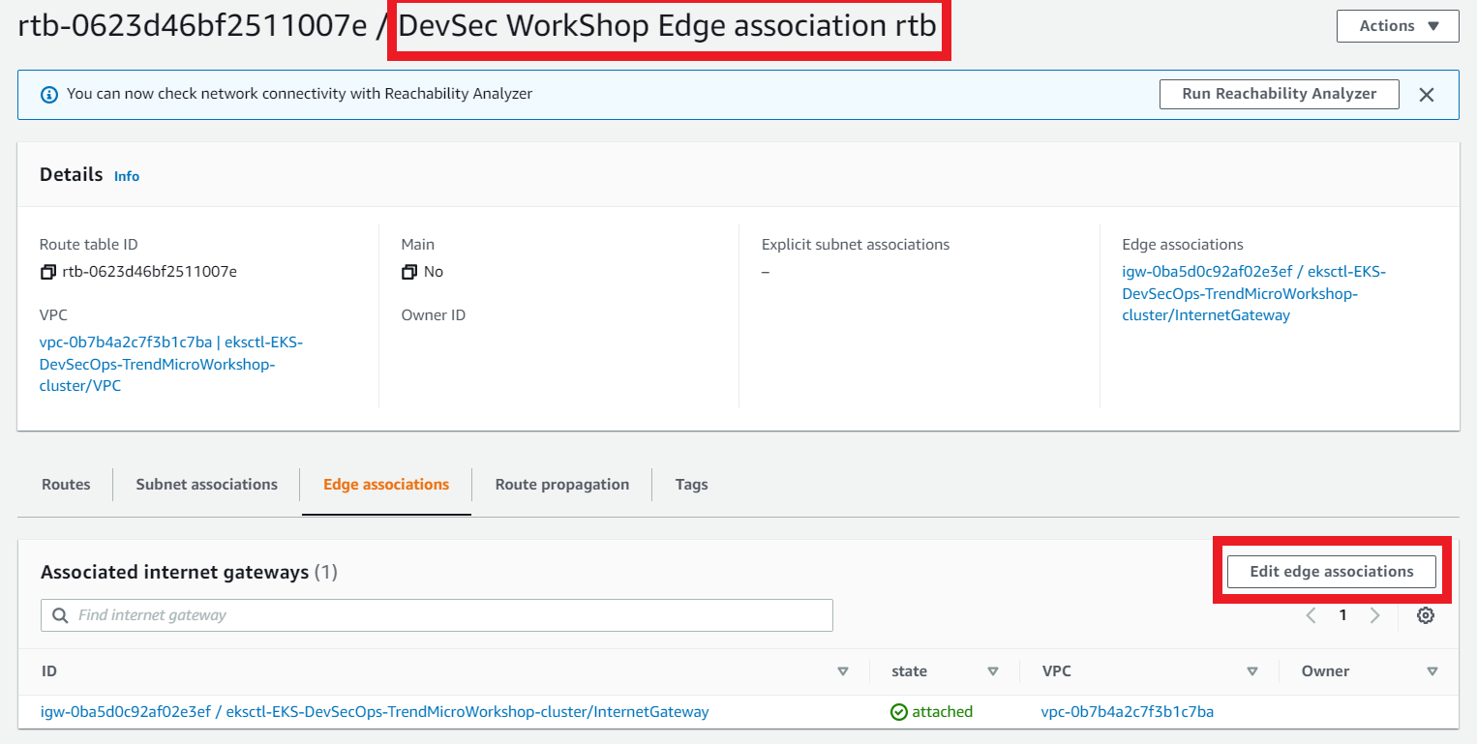
Task: Click the info circle icon in banner
Action: (x=49, y=95)
